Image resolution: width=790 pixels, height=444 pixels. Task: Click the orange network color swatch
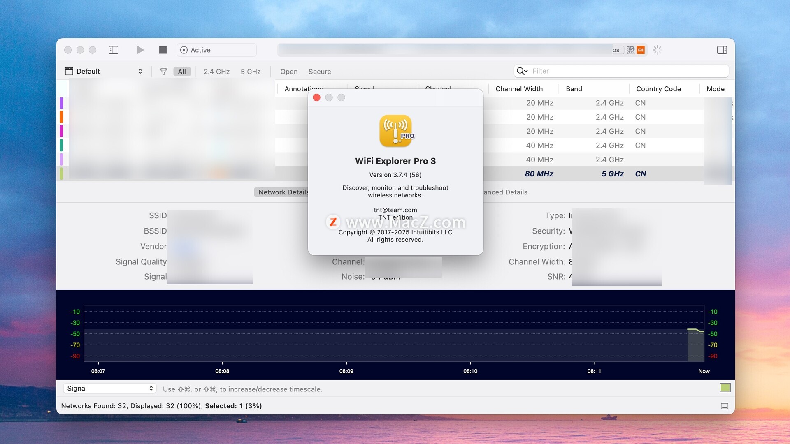coord(61,117)
